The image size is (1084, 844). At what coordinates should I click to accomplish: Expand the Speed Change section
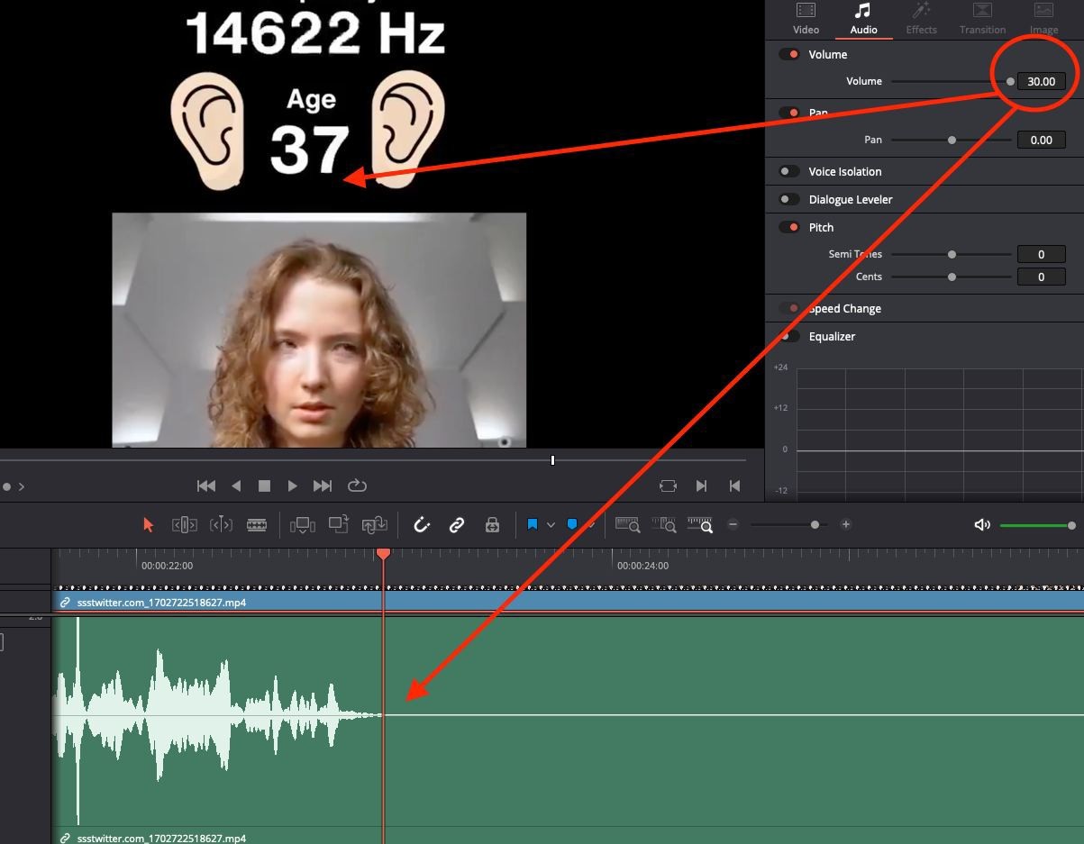click(x=845, y=308)
